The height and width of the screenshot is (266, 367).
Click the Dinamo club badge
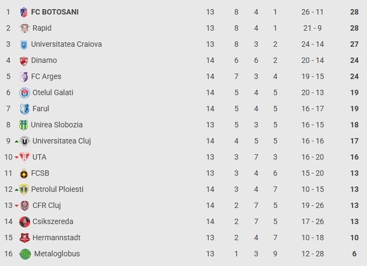(x=24, y=60)
